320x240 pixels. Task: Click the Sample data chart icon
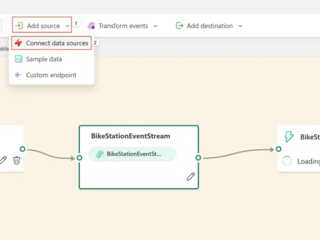19,59
